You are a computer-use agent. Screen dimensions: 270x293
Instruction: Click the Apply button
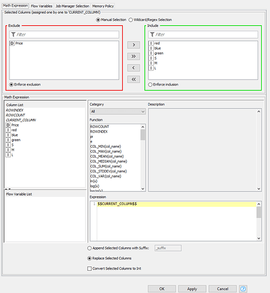pyautogui.click(x=192, y=289)
